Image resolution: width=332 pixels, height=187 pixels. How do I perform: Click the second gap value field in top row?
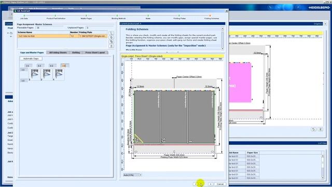click(40, 66)
